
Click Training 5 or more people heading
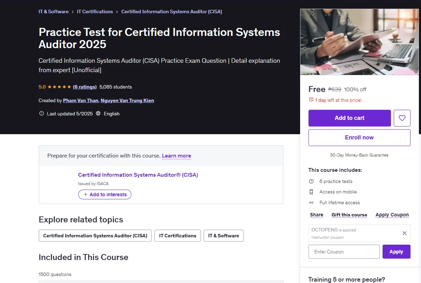(x=347, y=279)
